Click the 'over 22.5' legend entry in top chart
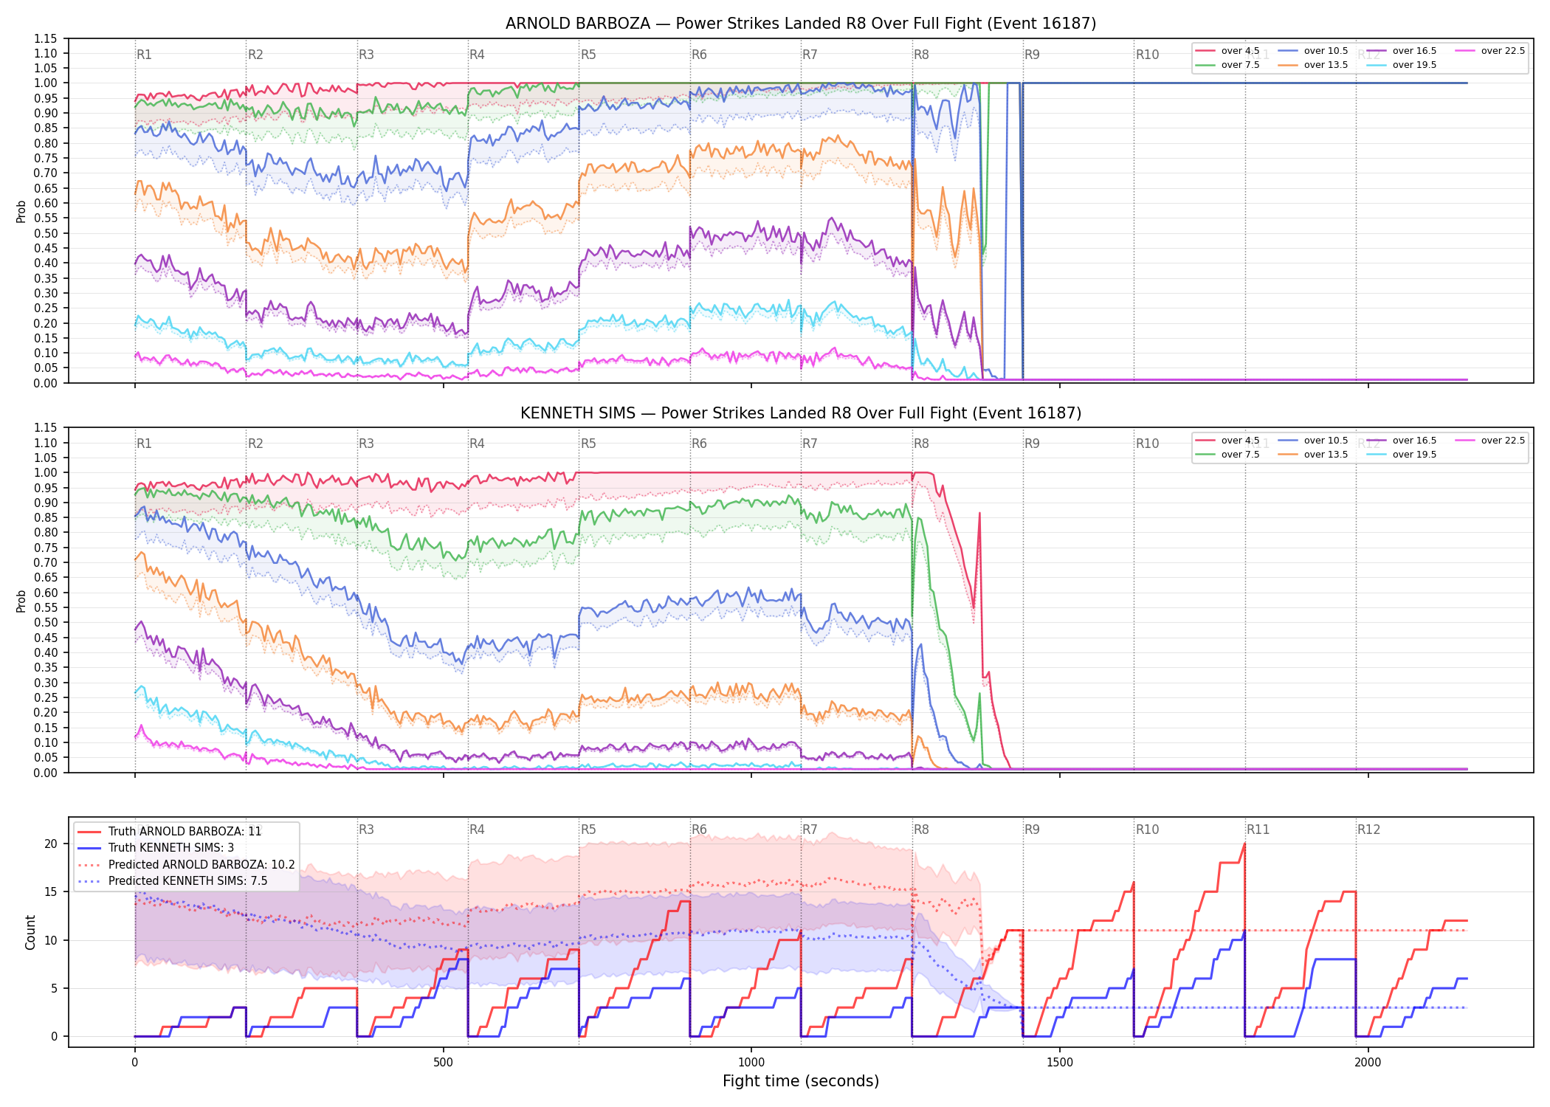 coord(1490,51)
